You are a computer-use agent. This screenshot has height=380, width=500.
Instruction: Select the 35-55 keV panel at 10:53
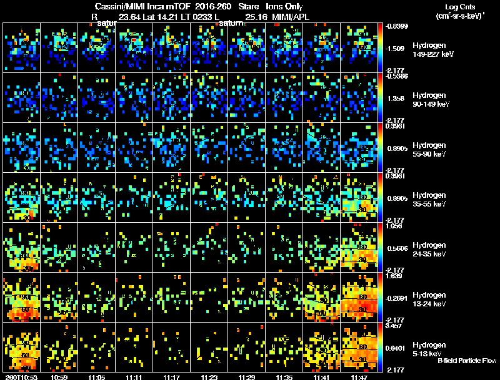tap(22, 198)
